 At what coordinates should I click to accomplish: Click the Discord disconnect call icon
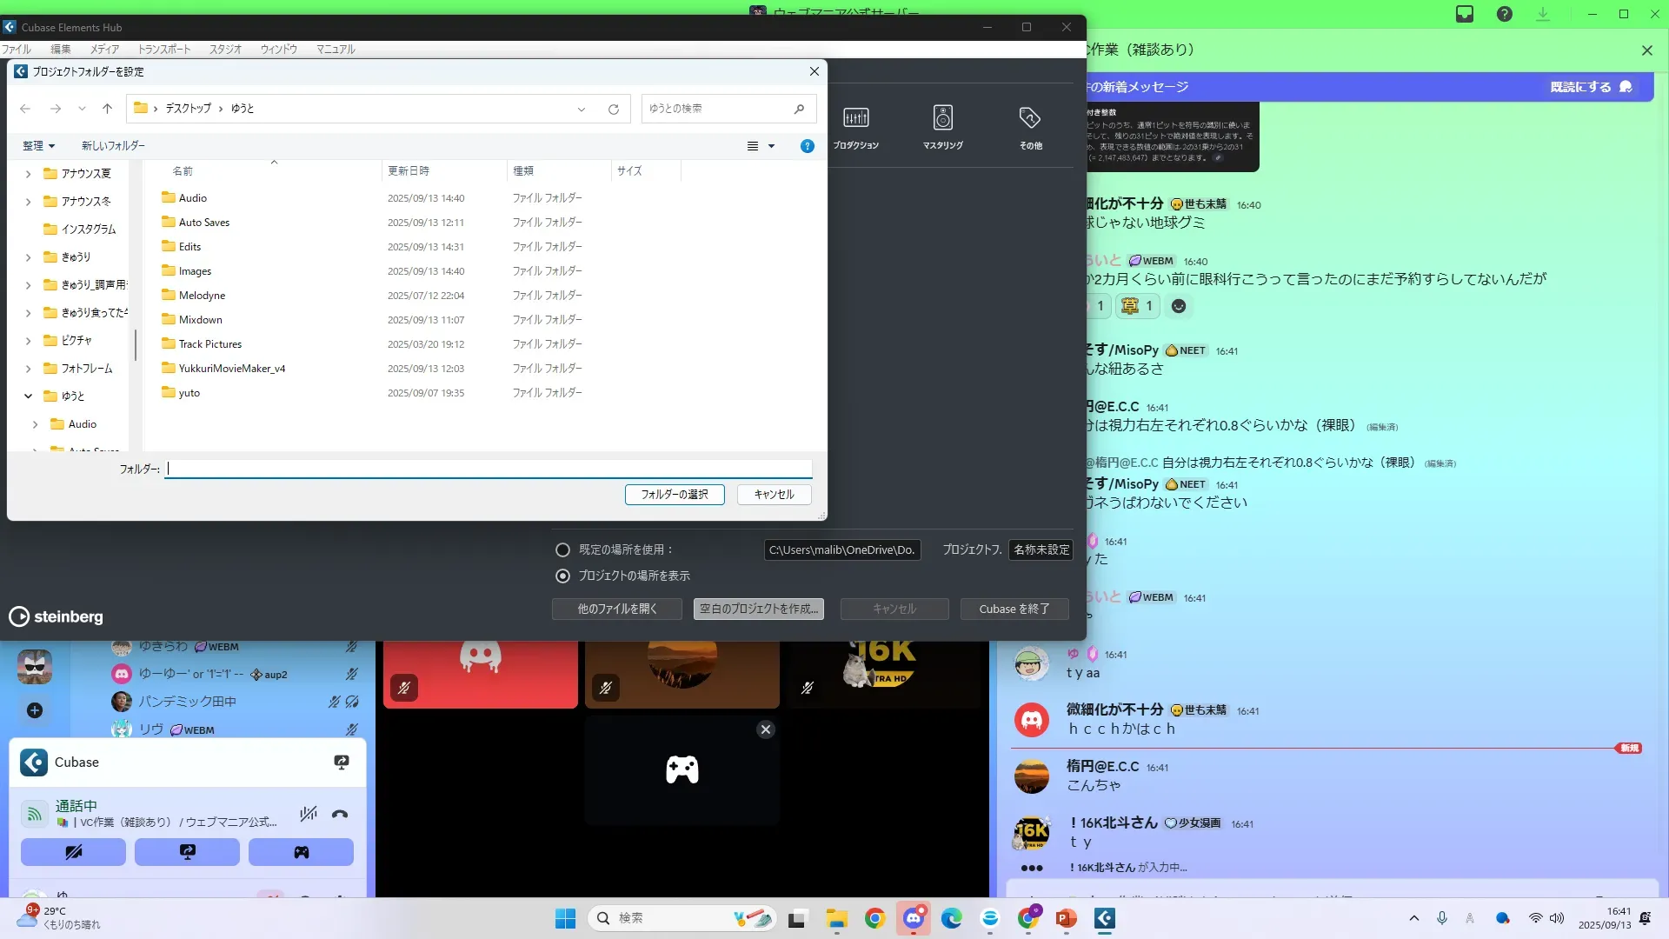(340, 815)
